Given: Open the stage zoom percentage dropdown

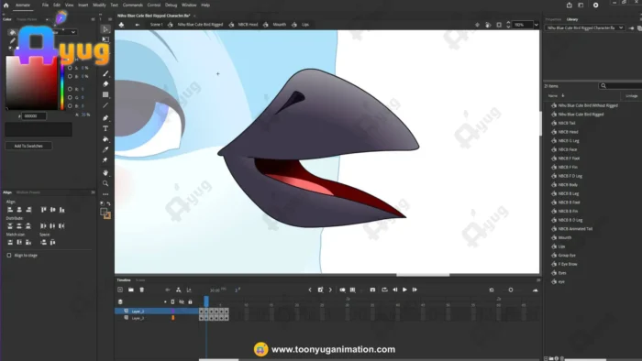Looking at the screenshot, I should pos(536,25).
